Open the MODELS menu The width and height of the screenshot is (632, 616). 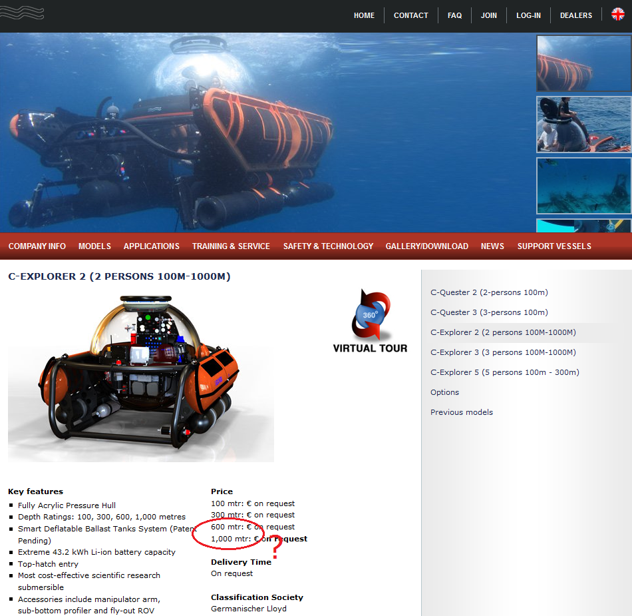point(94,246)
